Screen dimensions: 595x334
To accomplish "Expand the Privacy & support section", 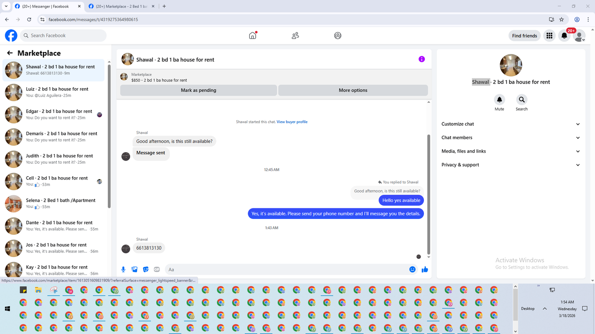I will tap(511, 165).
